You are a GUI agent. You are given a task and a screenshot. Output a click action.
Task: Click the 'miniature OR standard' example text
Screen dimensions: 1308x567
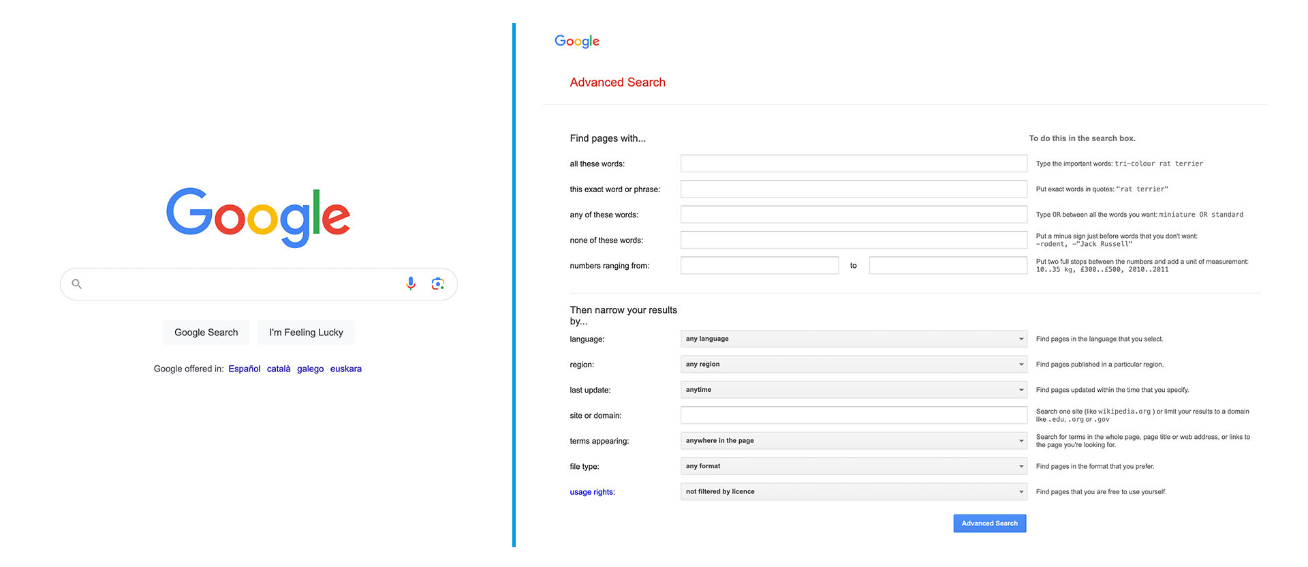tap(1201, 215)
